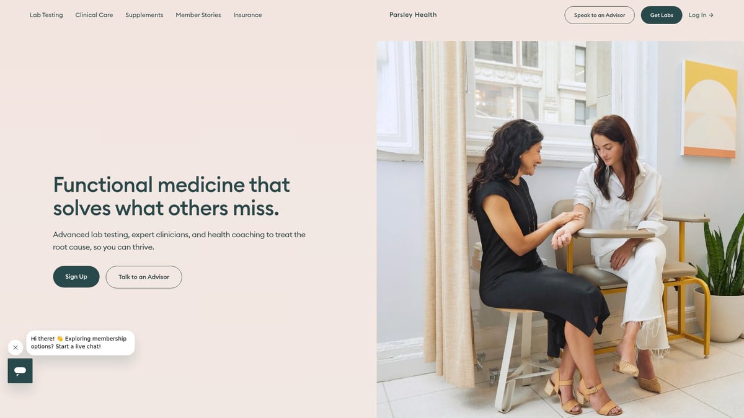
Task: Go to Supplements in the navigation
Action: point(144,15)
